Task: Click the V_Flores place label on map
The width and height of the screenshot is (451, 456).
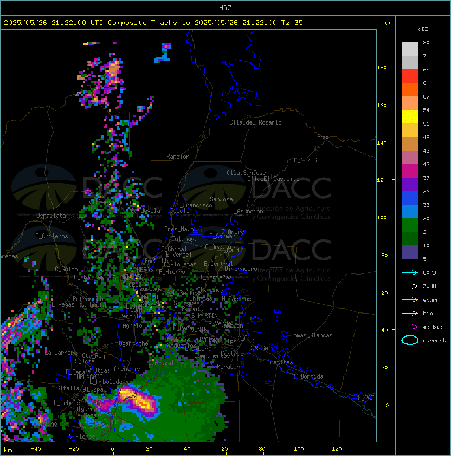Action: coord(82,437)
